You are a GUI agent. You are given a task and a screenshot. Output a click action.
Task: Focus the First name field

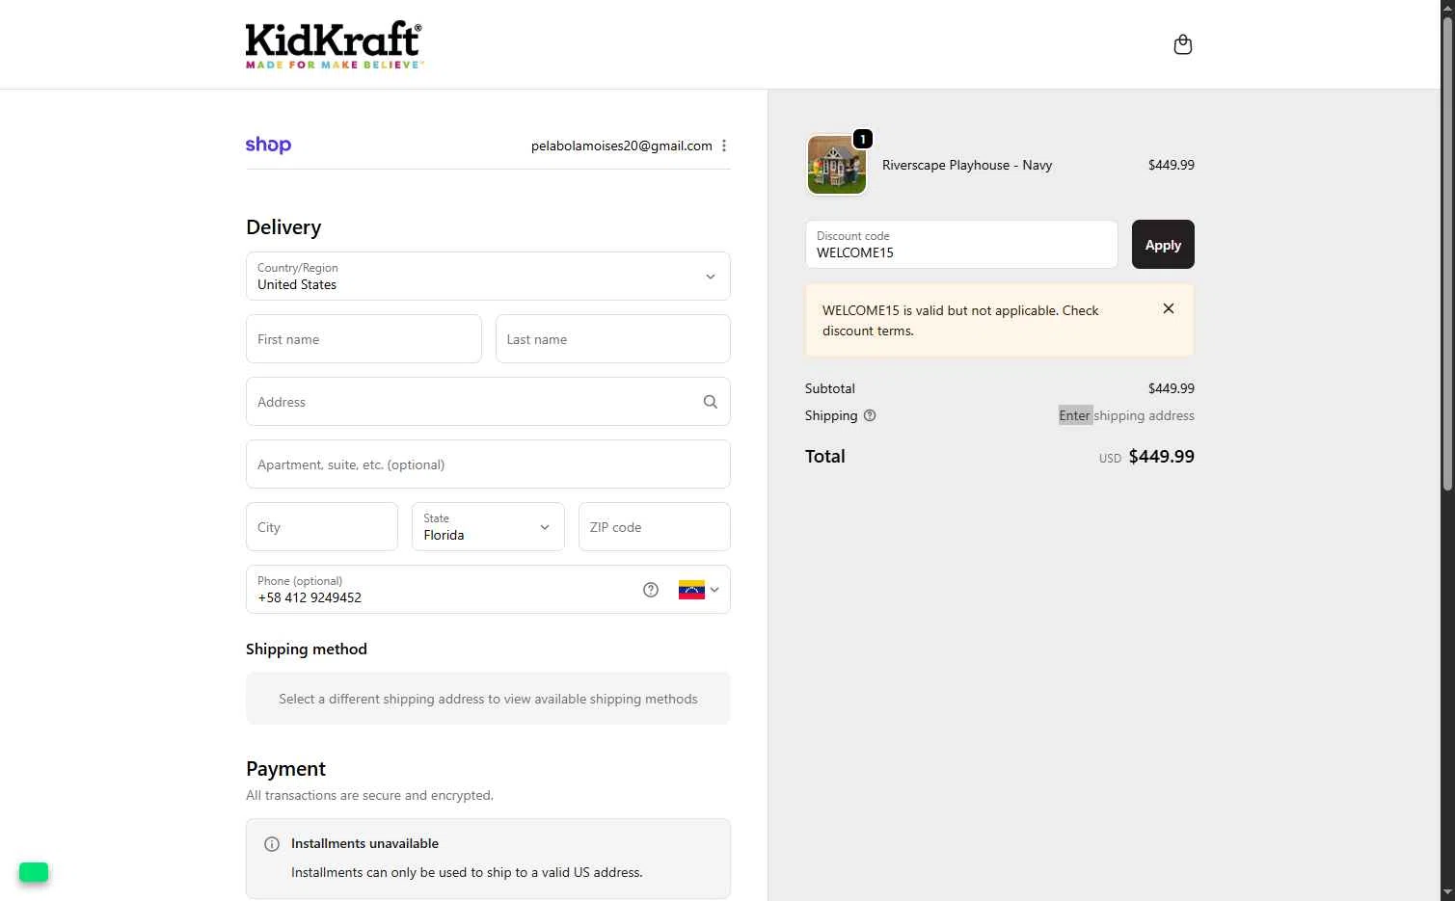tap(364, 339)
